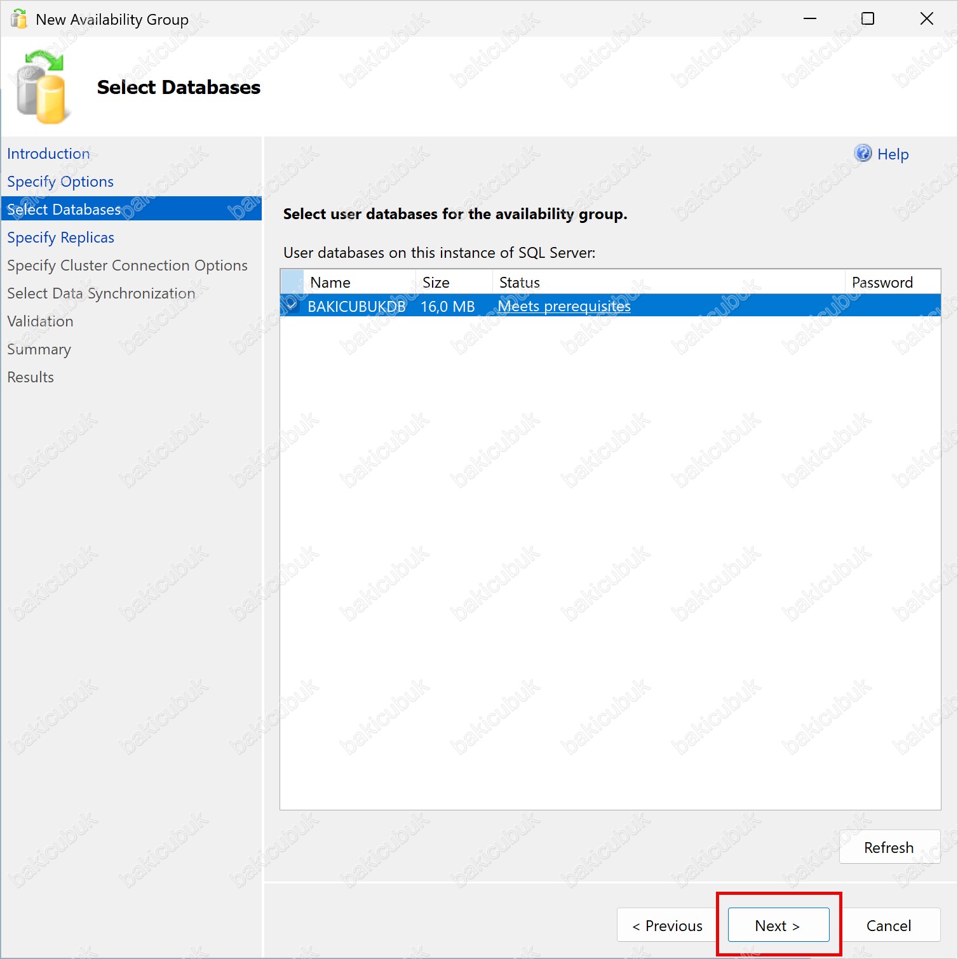Screen dimensions: 958x959
Task: Go back with the Previous button
Action: [667, 925]
